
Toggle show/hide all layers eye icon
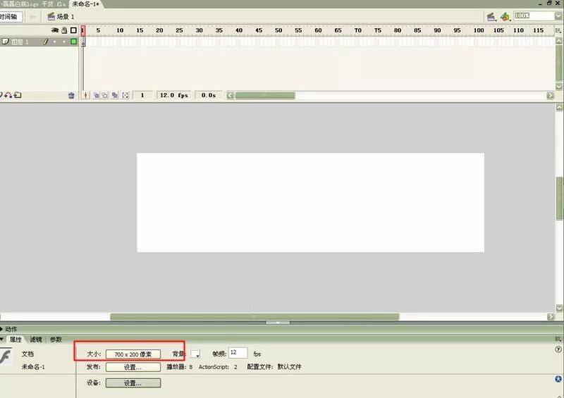55,30
